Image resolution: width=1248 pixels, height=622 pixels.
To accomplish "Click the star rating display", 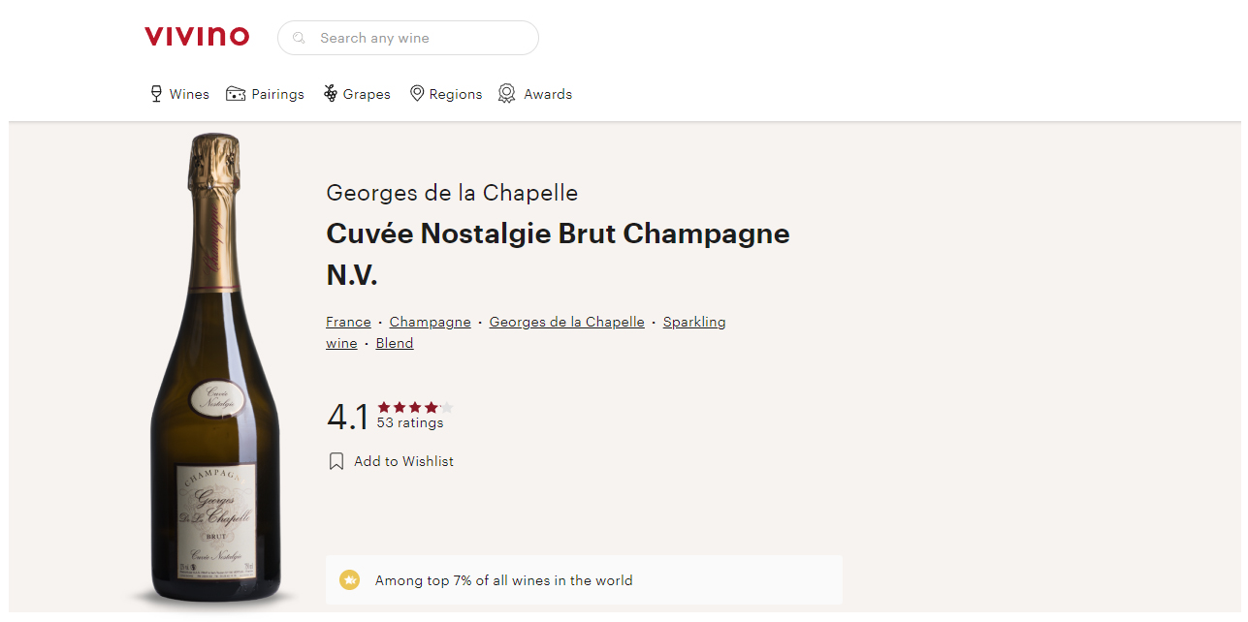I will (x=415, y=408).
